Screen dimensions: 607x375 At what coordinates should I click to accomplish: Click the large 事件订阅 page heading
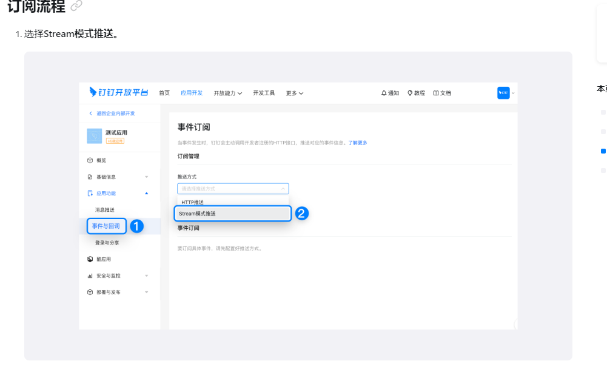pos(194,127)
